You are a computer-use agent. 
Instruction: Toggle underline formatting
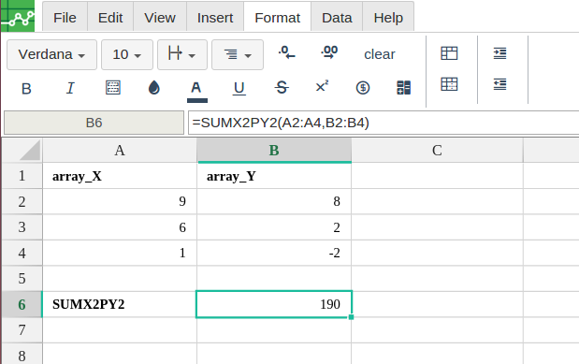(x=239, y=88)
